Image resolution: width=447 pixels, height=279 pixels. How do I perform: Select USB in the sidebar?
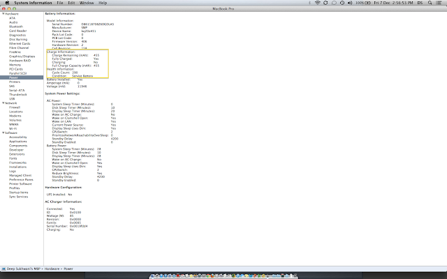point(12,99)
